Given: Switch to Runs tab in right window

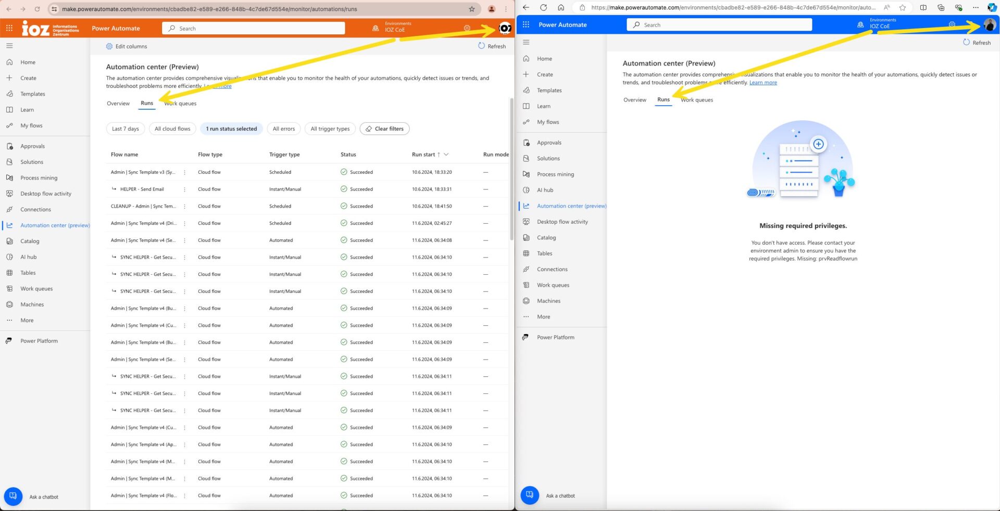Looking at the screenshot, I should [664, 99].
